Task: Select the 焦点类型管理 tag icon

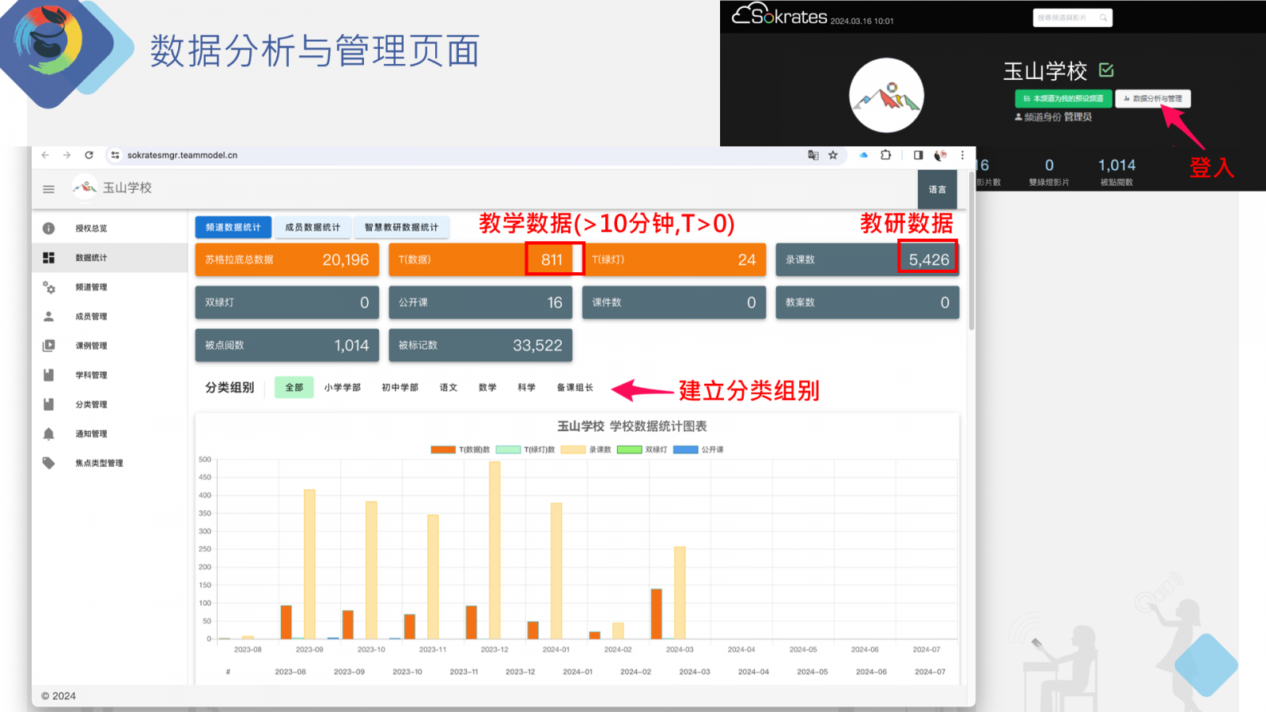Action: click(49, 463)
